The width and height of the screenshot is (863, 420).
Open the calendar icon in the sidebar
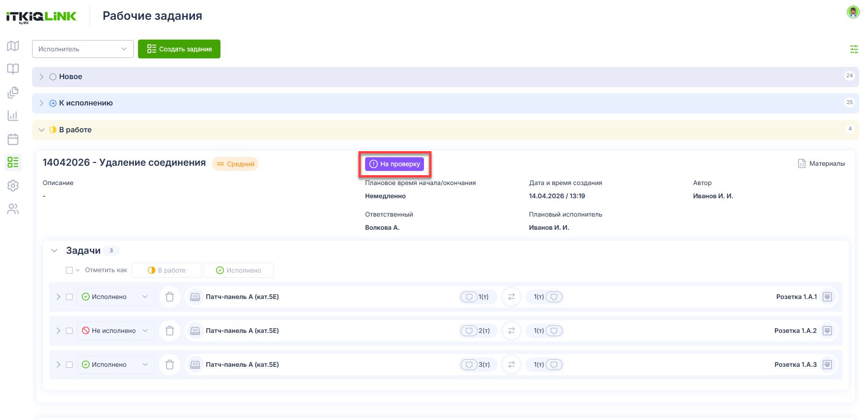[13, 139]
